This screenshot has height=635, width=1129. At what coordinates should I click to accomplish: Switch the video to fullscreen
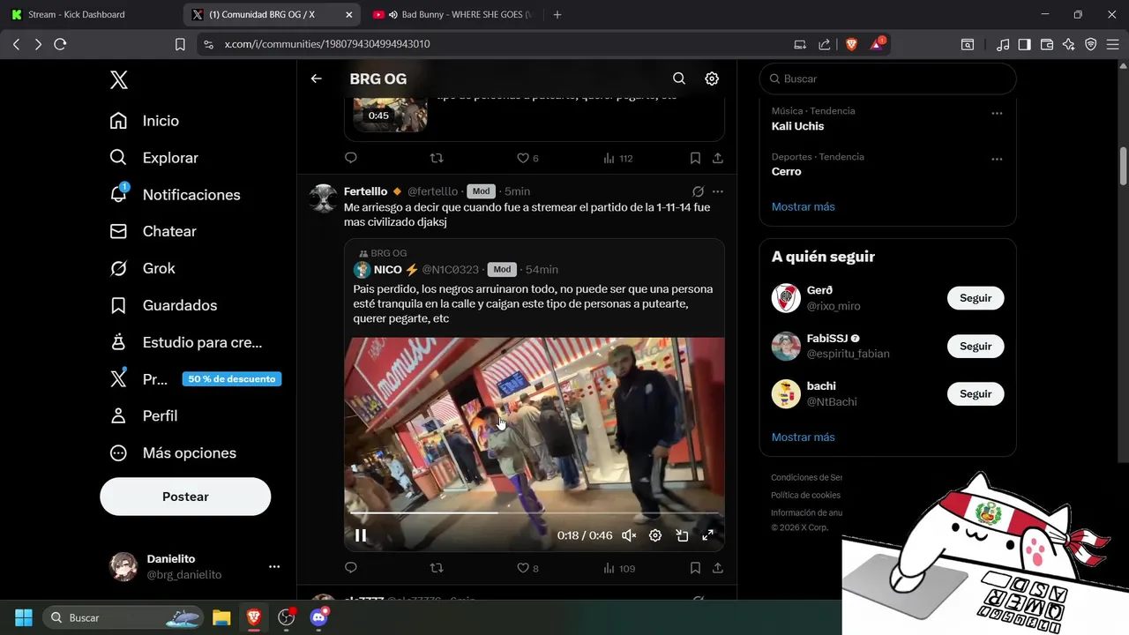point(707,535)
